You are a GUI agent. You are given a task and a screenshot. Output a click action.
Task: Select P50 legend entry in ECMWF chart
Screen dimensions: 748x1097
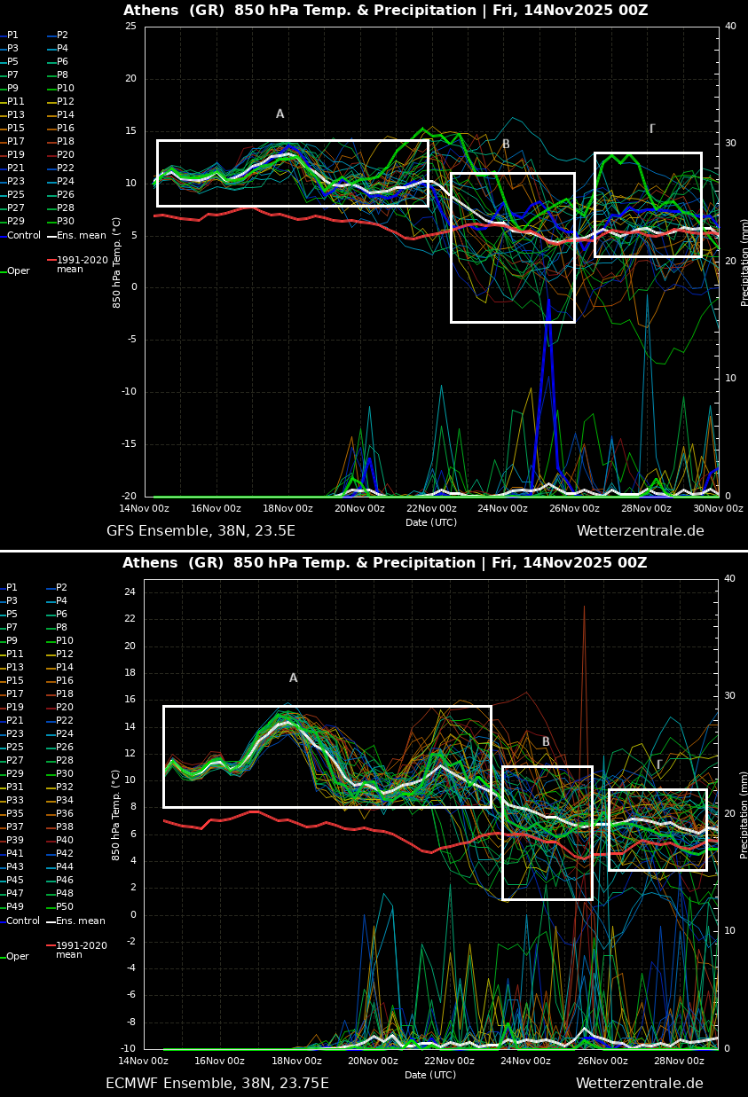(x=65, y=907)
